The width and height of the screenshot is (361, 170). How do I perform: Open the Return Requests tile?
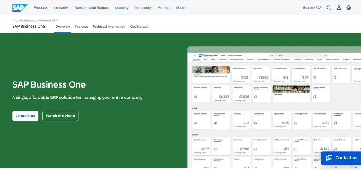(201, 163)
